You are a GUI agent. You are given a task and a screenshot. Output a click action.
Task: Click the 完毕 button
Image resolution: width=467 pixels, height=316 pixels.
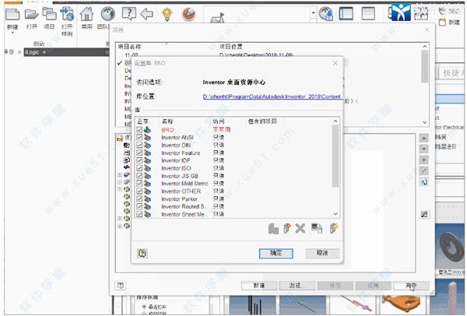click(x=411, y=286)
